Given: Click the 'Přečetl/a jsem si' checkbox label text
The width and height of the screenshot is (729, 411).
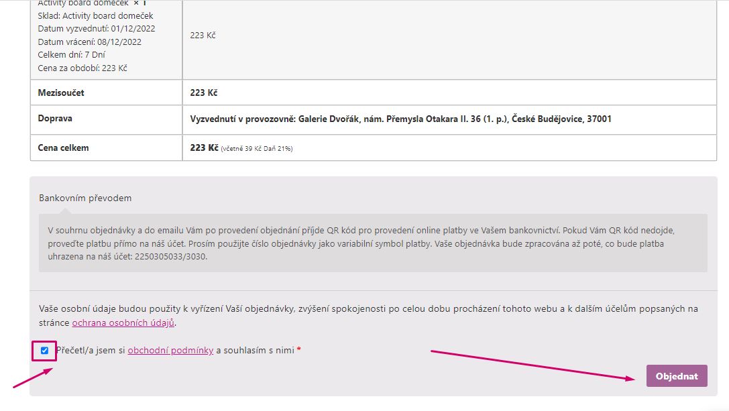Looking at the screenshot, I should pyautogui.click(x=91, y=350).
